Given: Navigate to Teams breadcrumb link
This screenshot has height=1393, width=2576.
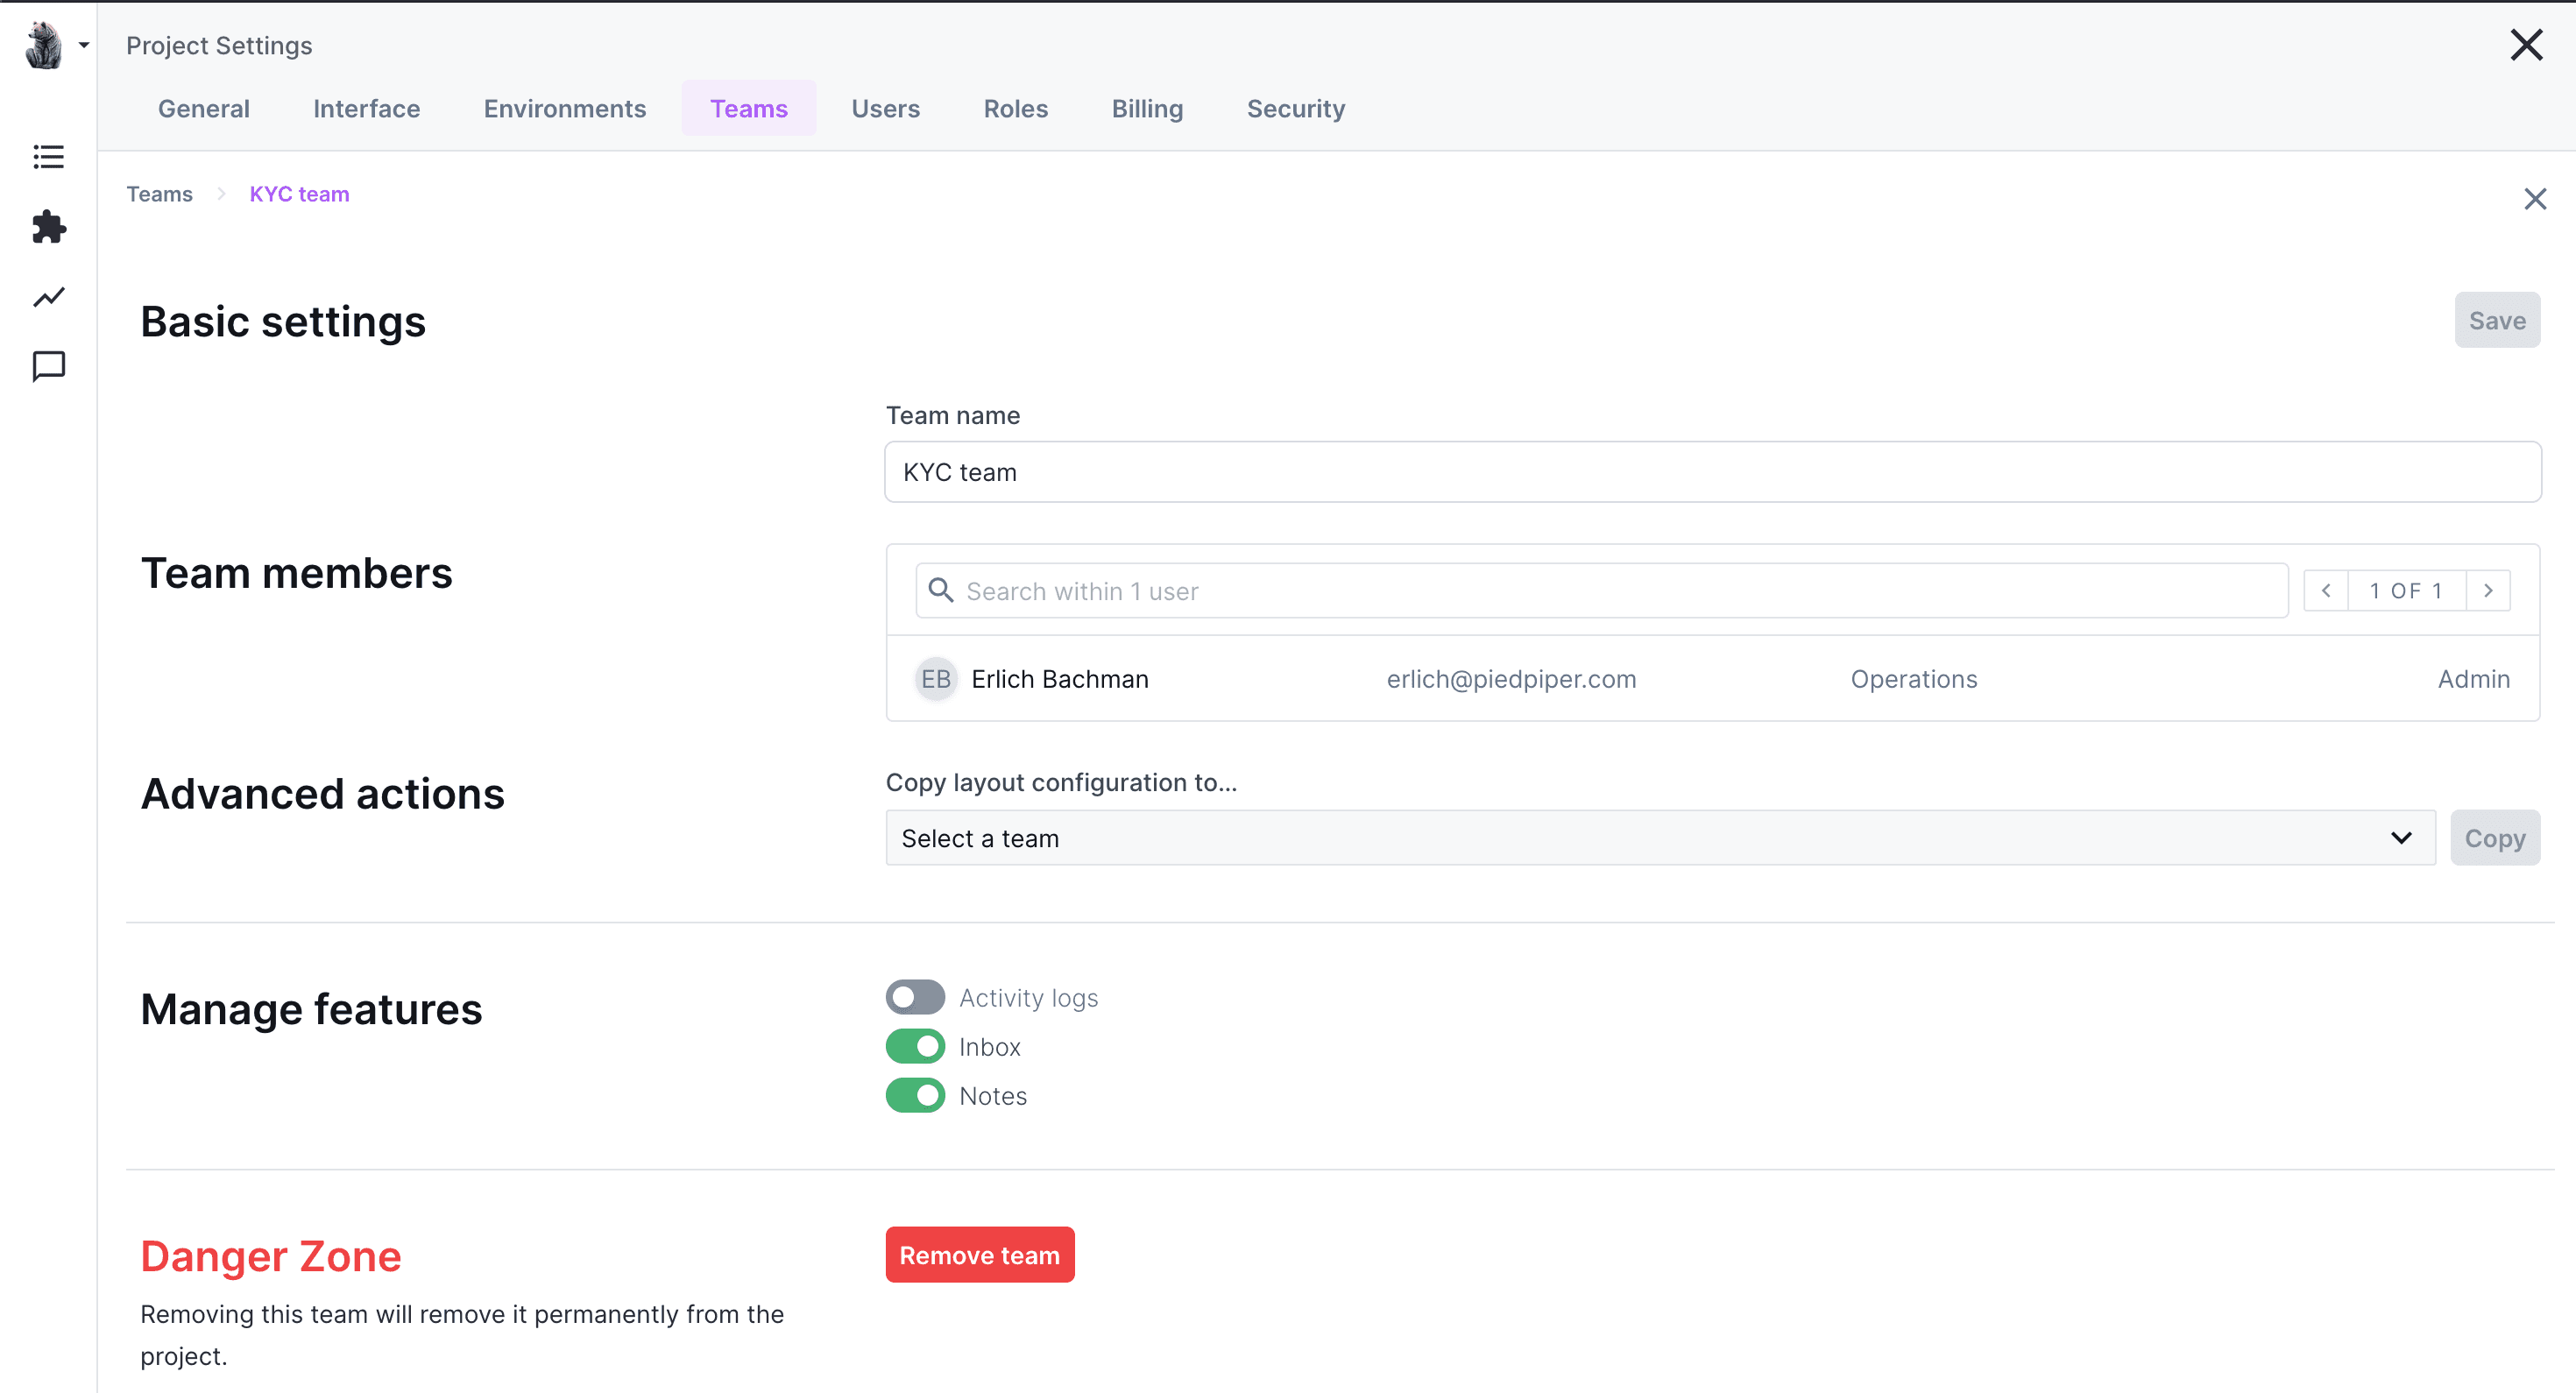Looking at the screenshot, I should [159, 194].
